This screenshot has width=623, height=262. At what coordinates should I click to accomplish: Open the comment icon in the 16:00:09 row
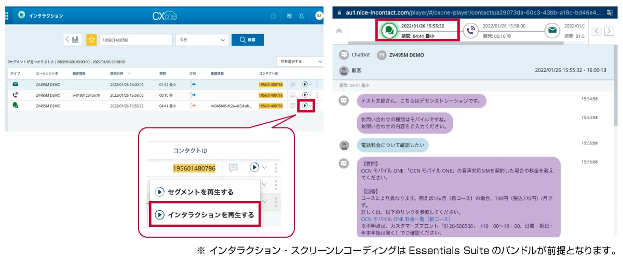coord(293,84)
